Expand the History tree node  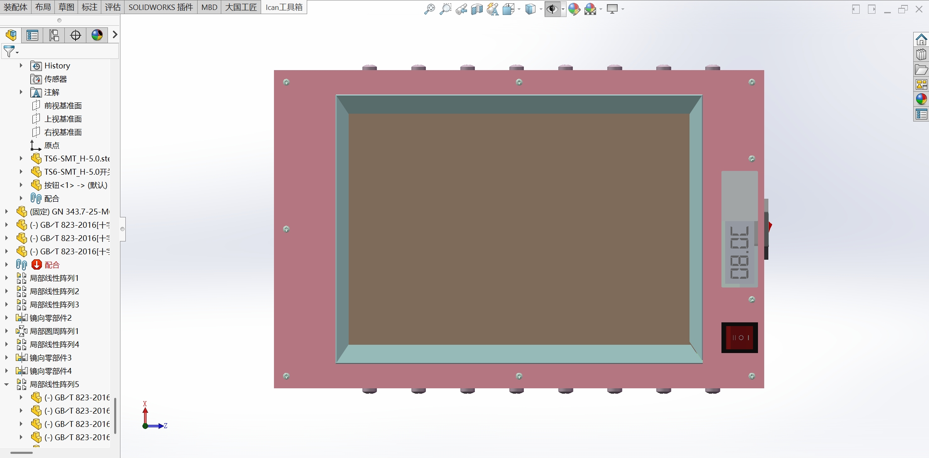point(21,66)
